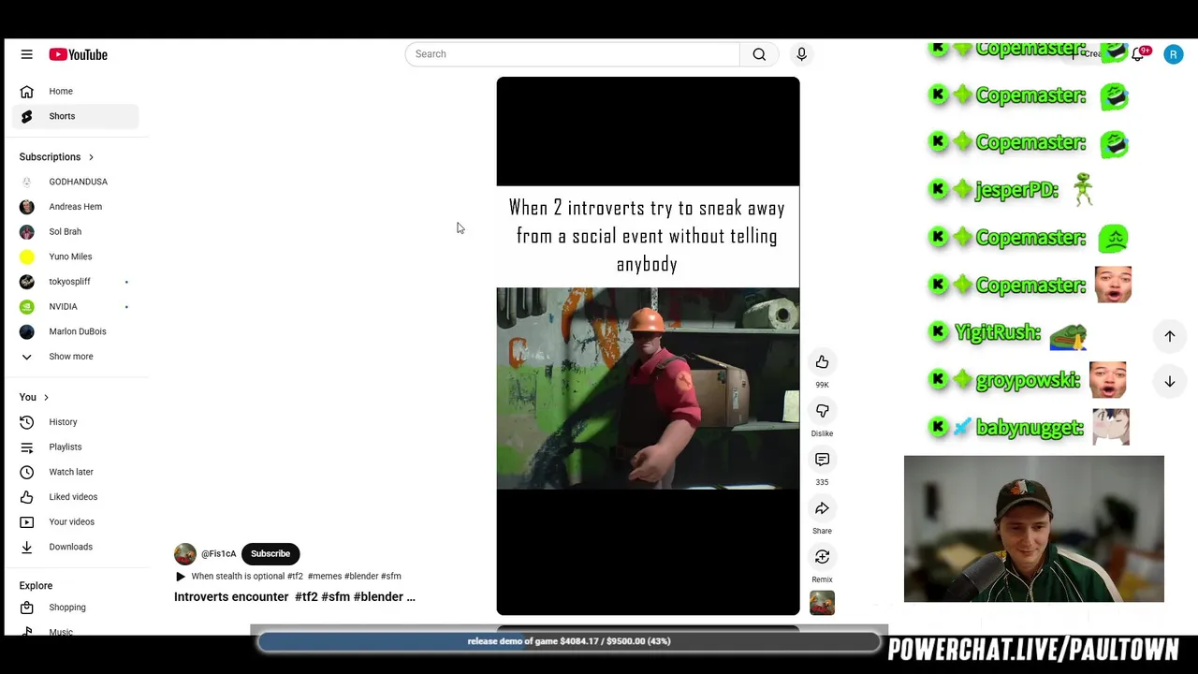Viewport: 1198px width, 674px height.
Task: Open GODHANDUSA channel
Action: [x=79, y=182]
